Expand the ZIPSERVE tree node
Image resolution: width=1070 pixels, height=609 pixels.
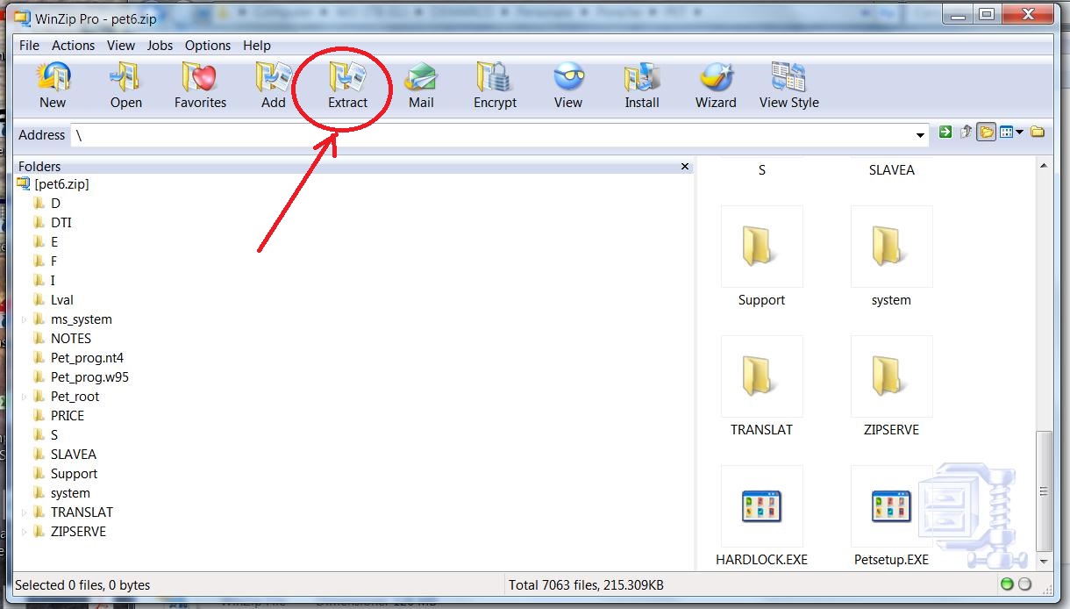(x=25, y=532)
